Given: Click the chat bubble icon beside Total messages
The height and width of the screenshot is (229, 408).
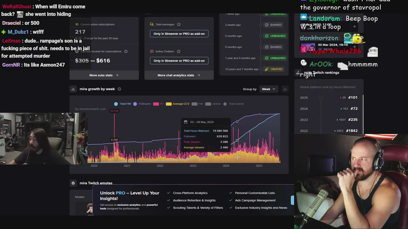Looking at the screenshot, I should (x=152, y=24).
